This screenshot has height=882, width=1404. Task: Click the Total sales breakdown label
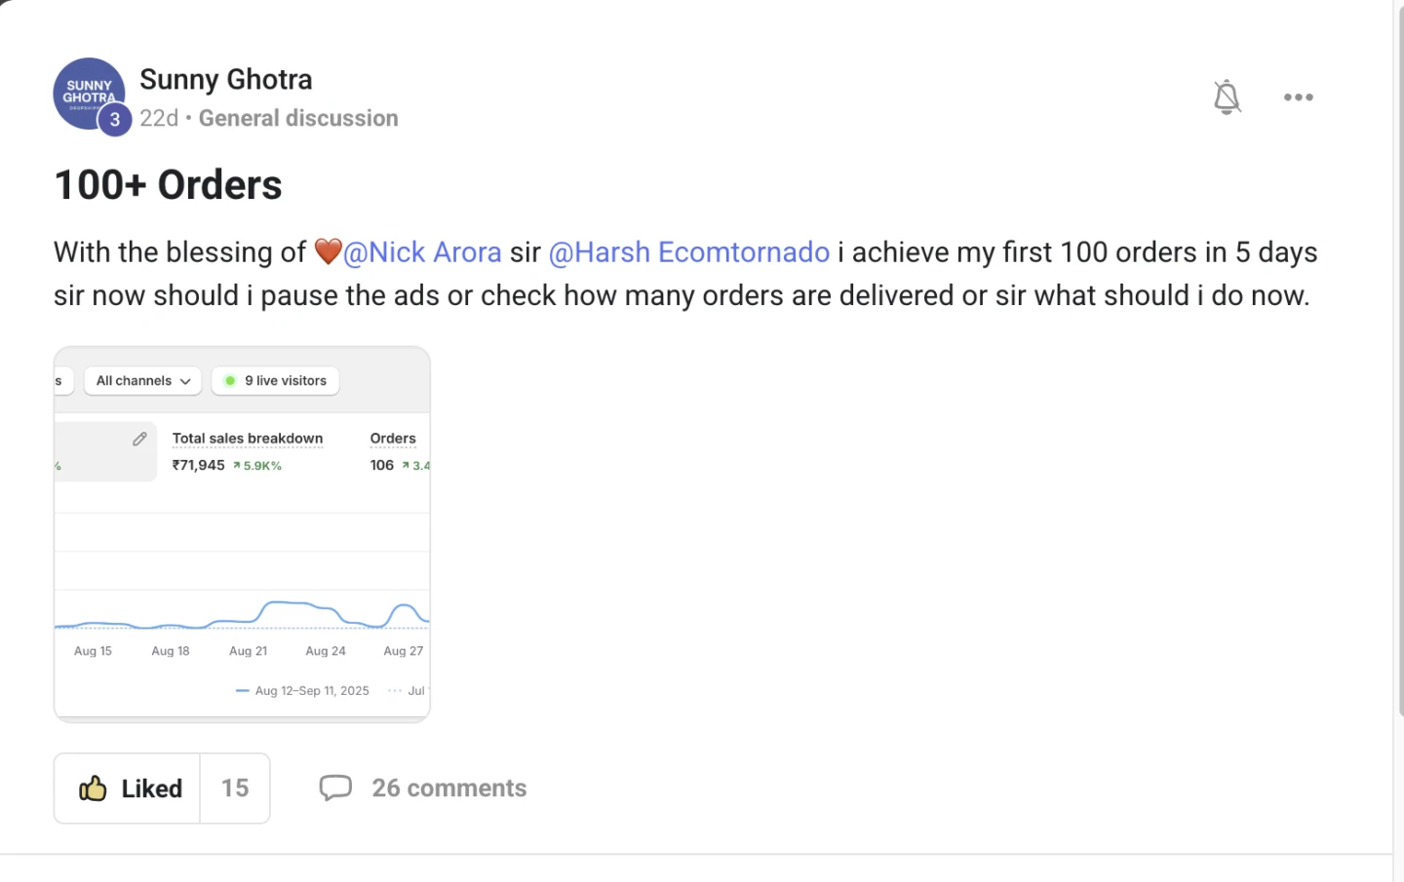click(x=248, y=439)
